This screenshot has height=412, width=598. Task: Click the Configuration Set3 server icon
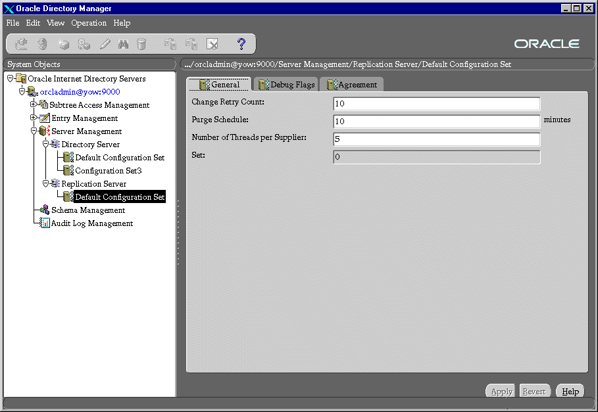point(68,171)
